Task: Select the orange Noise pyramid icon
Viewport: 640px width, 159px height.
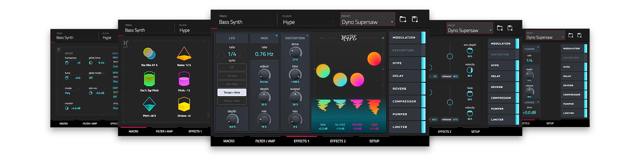Action: click(x=184, y=54)
